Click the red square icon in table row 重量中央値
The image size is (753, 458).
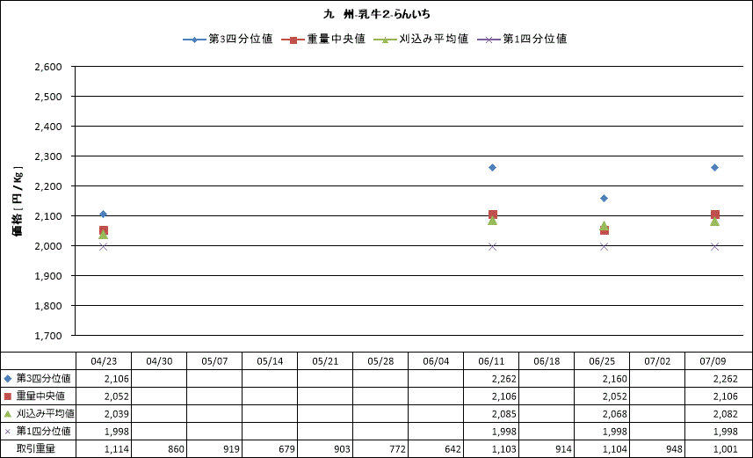coord(8,396)
